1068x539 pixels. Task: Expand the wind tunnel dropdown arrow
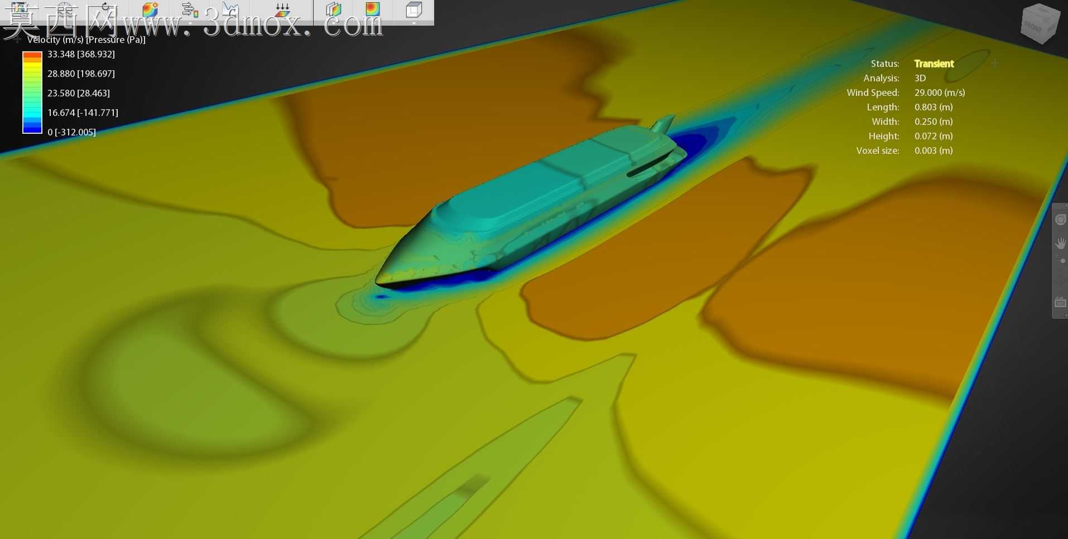tap(413, 23)
